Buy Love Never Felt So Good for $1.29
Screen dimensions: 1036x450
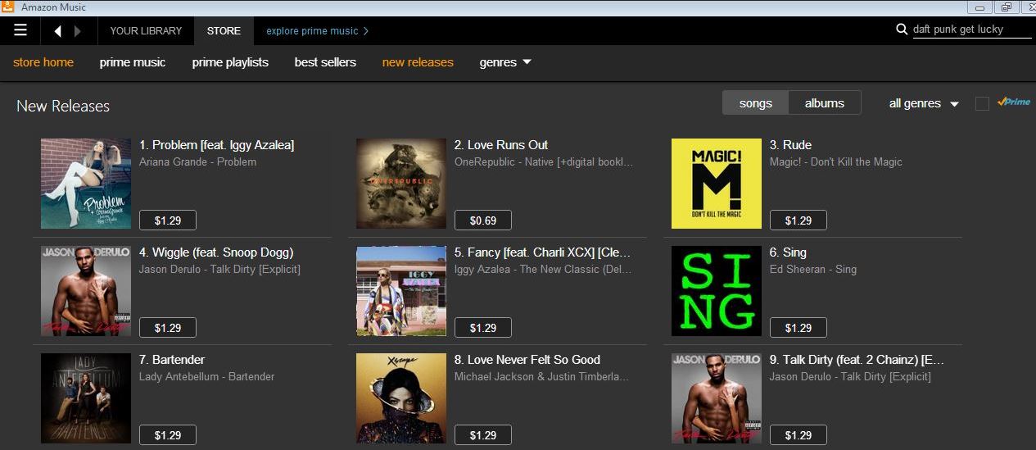pos(483,435)
